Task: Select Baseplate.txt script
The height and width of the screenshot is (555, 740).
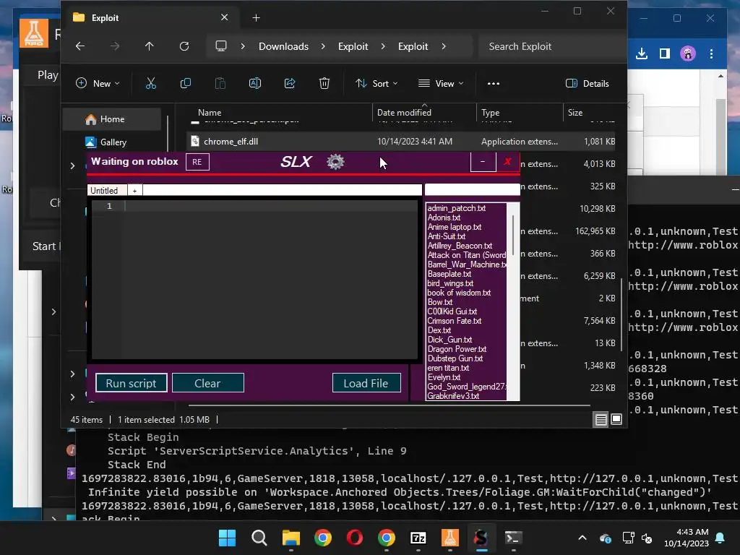Action: pos(449,274)
